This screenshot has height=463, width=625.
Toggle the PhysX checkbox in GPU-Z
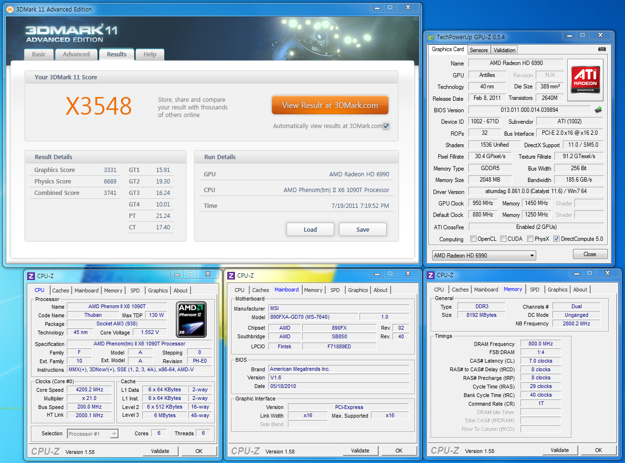point(530,239)
